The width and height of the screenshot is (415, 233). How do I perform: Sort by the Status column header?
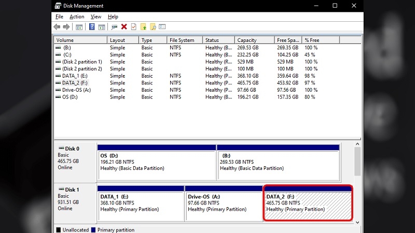[x=218, y=40]
